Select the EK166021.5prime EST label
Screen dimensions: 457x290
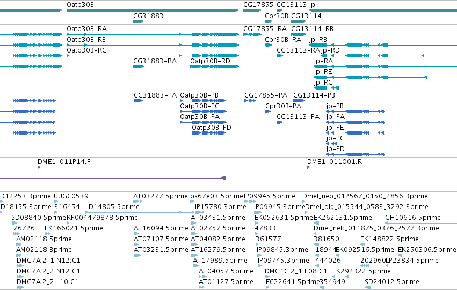(x=74, y=229)
